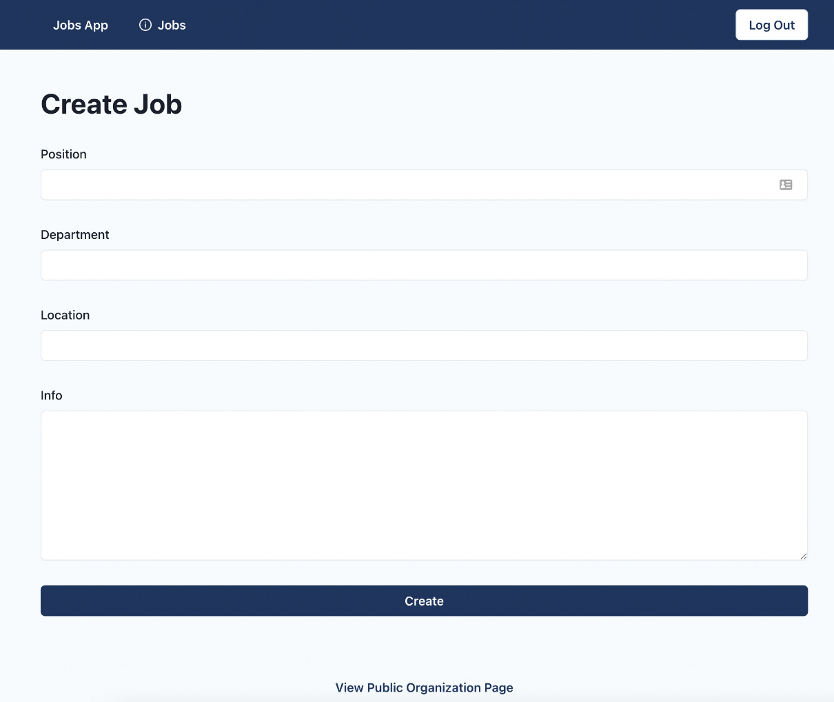This screenshot has height=702, width=834.
Task: Click the Jobs App brand in the navbar
Action: (80, 25)
